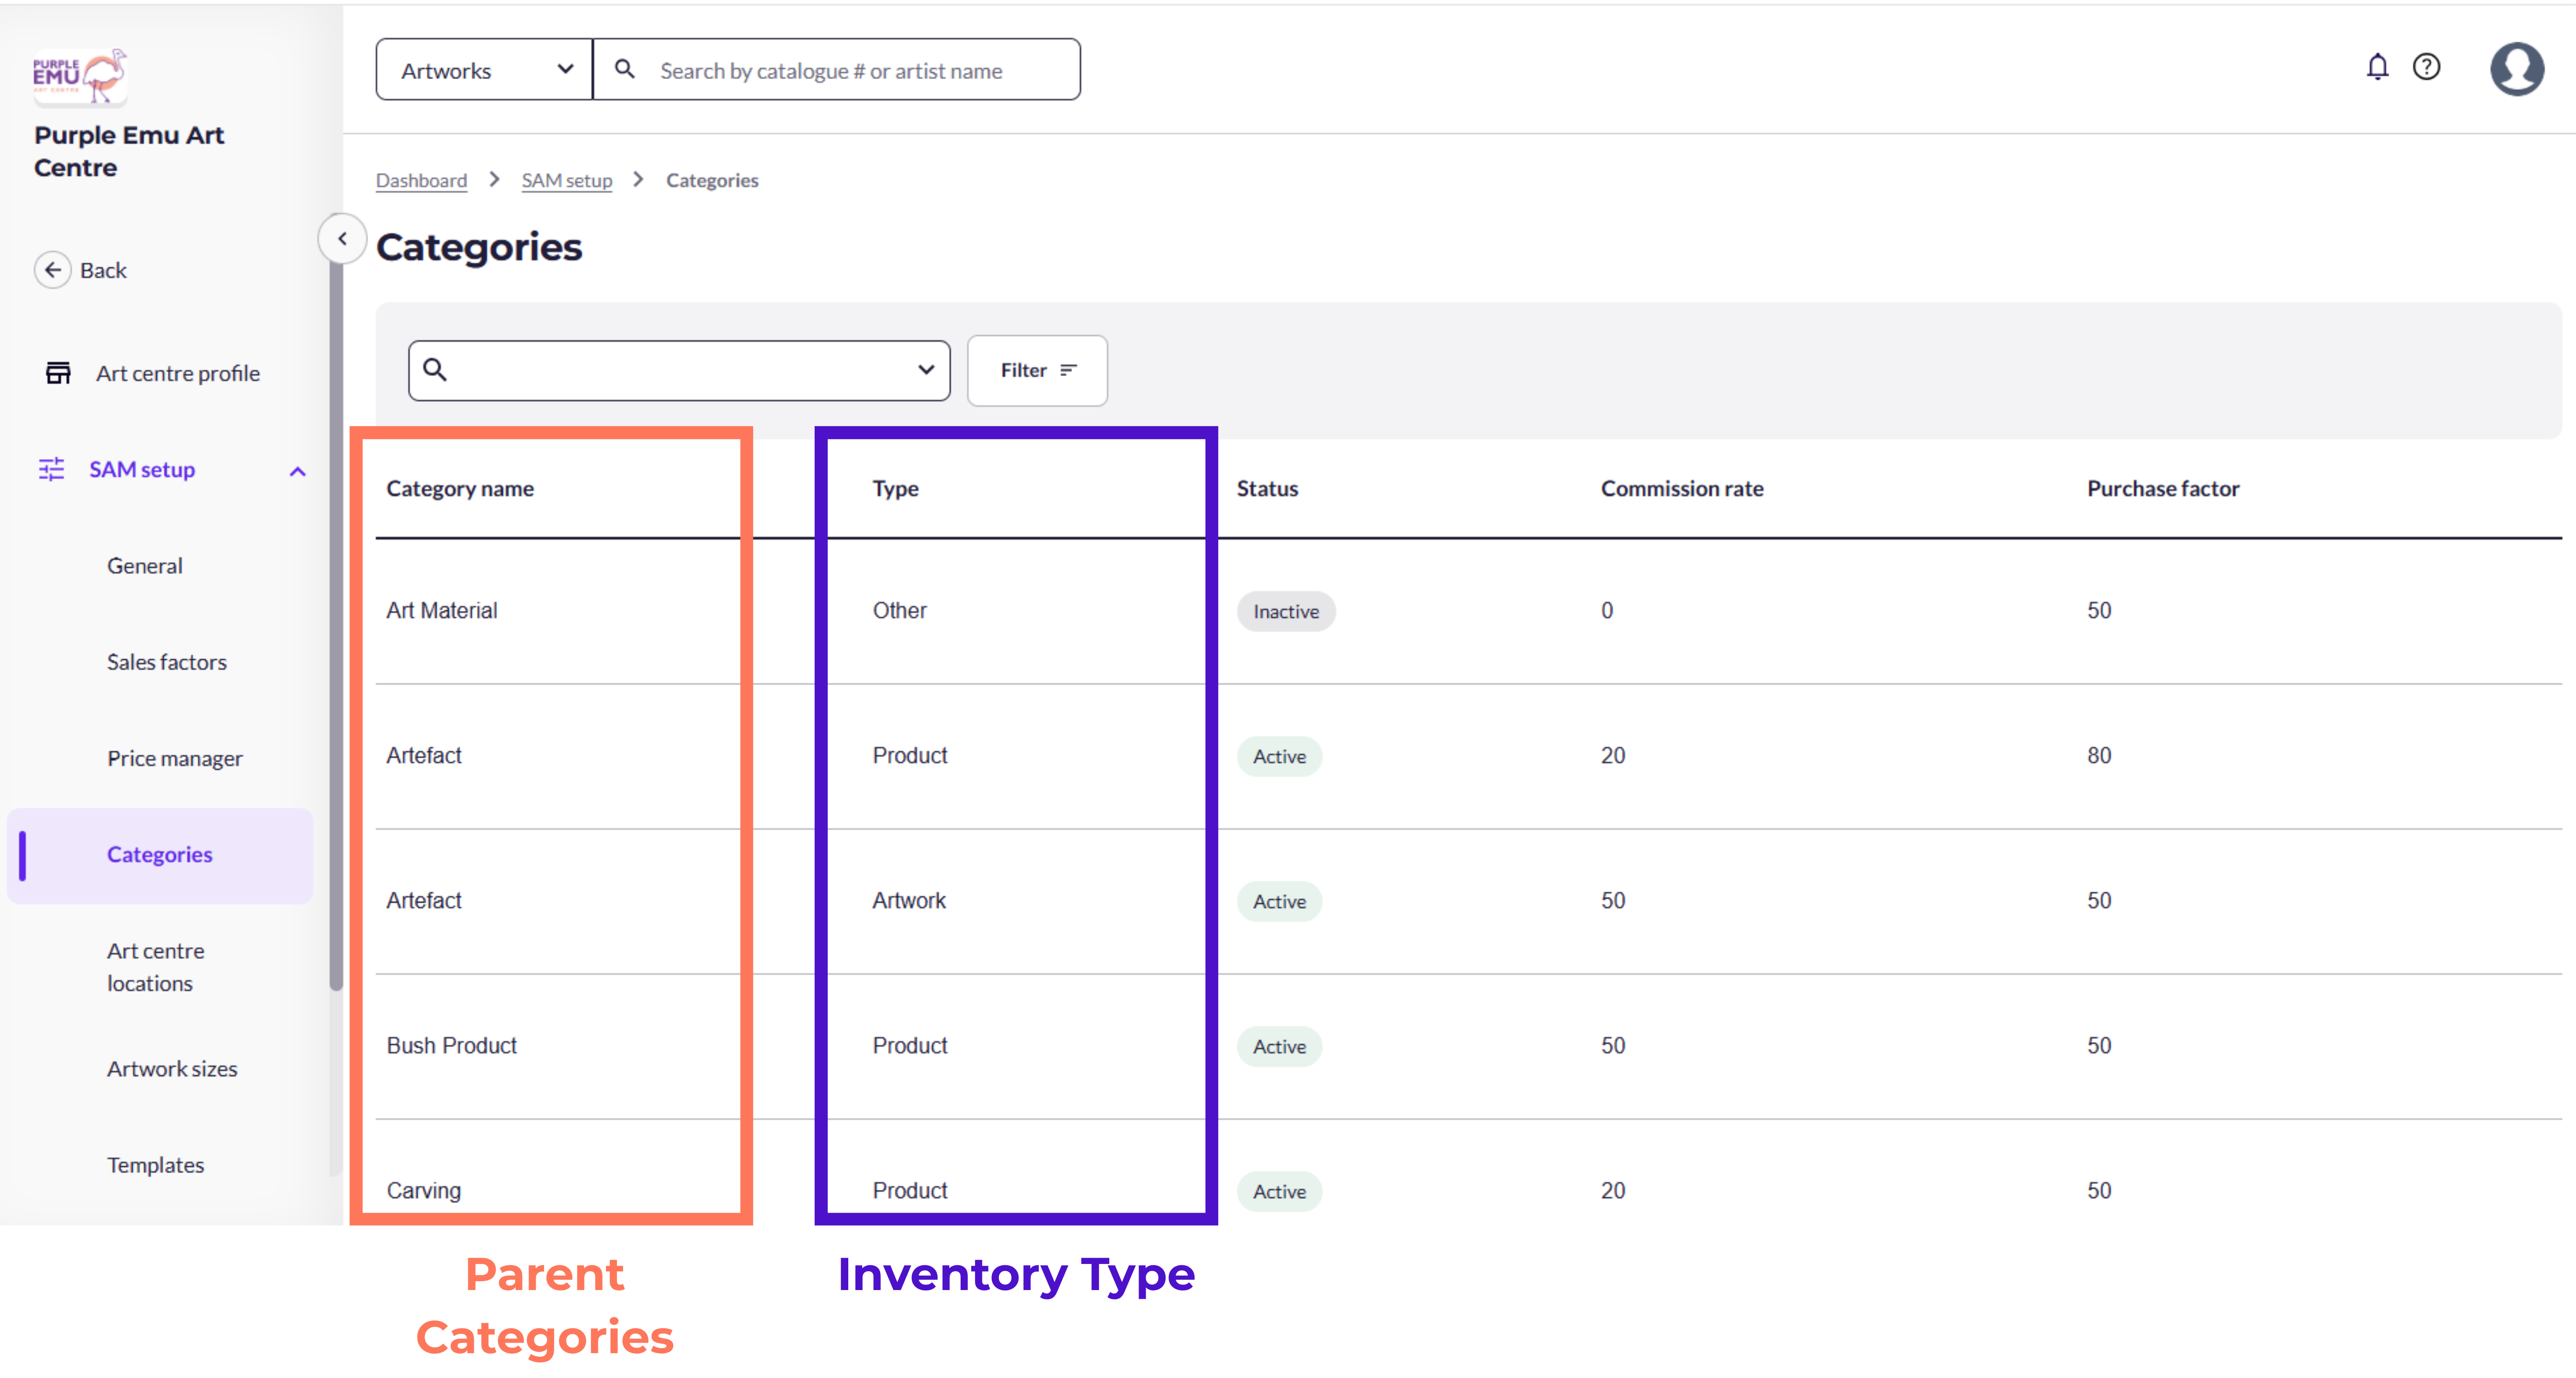Click the top search magnifier icon
This screenshot has height=1378, width=2576.
point(625,69)
